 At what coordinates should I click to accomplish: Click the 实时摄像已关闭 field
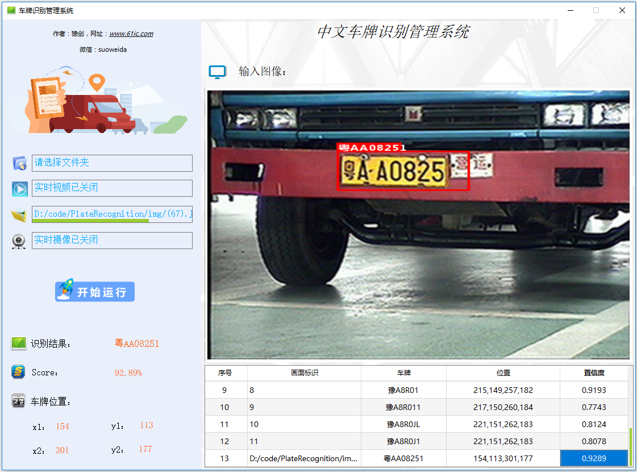point(112,241)
